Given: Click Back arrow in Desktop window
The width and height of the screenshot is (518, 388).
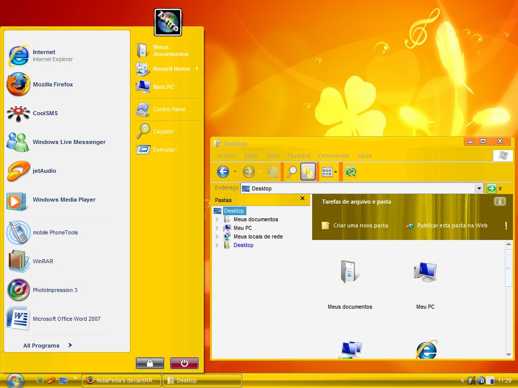Looking at the screenshot, I should 223,172.
